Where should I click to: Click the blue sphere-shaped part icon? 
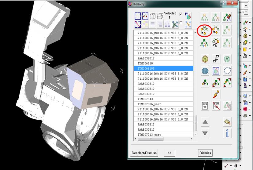point(205,71)
